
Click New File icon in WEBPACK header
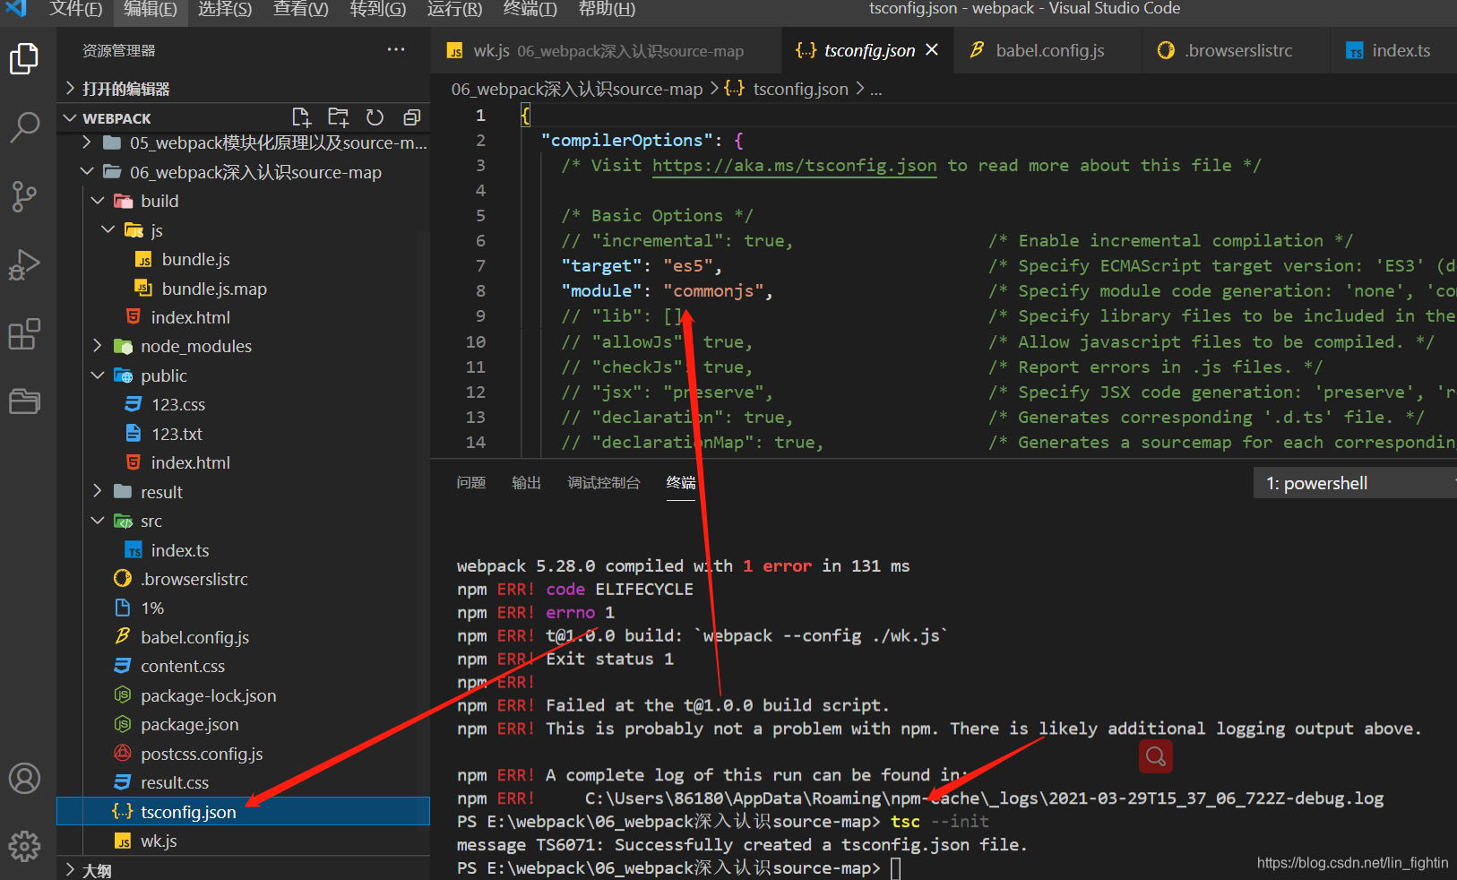click(x=301, y=117)
